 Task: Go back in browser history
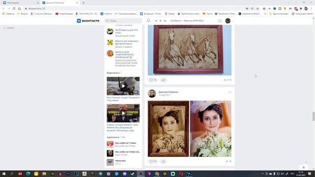click(x=3, y=9)
